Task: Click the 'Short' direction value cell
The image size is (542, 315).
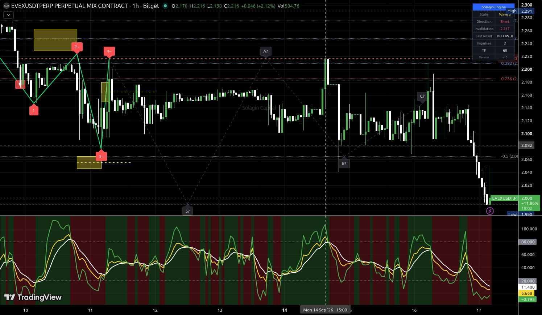Action: pyautogui.click(x=505, y=22)
